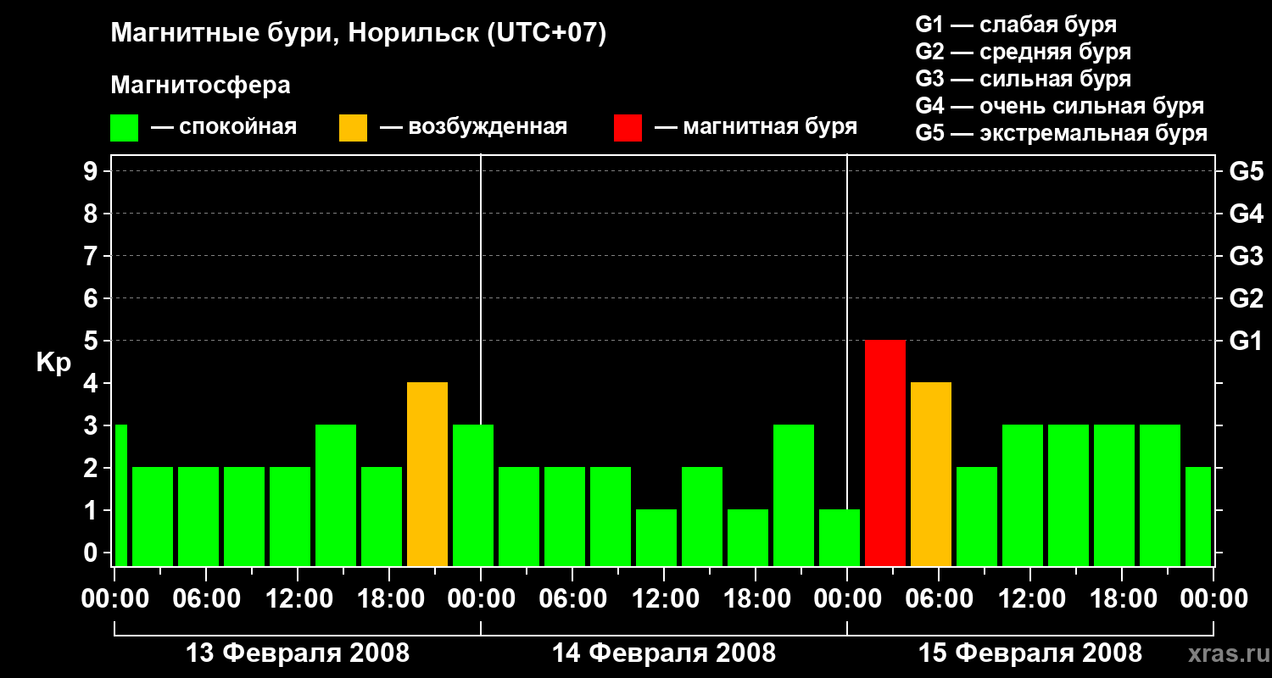Click the 'G1 — слабая буря' legend line
This screenshot has width=1272, height=678.
(1016, 25)
